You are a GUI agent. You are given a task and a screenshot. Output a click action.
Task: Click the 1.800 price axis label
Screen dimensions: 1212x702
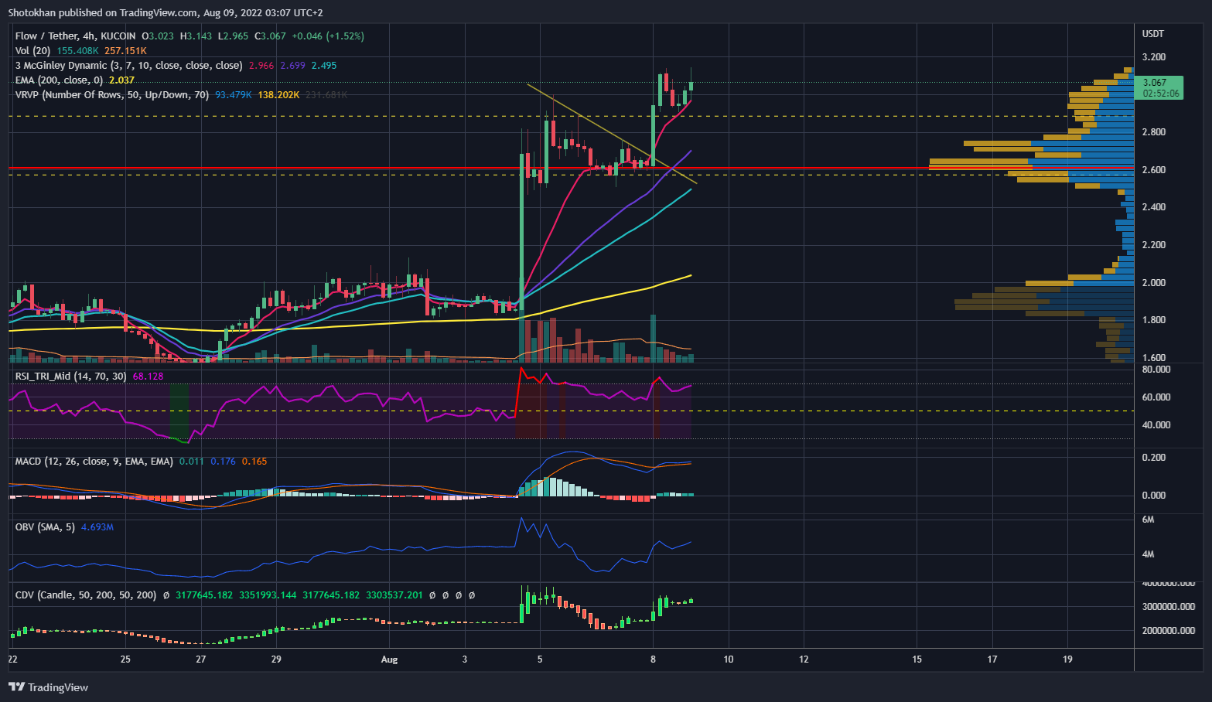[1154, 320]
